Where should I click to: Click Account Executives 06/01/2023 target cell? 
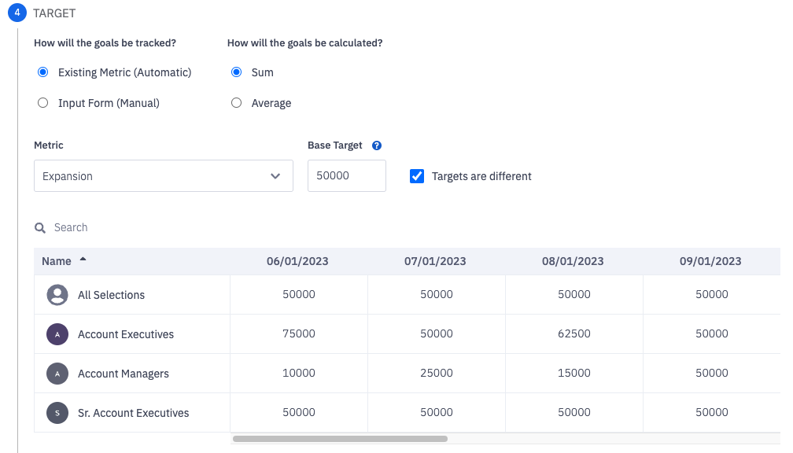[x=299, y=334]
